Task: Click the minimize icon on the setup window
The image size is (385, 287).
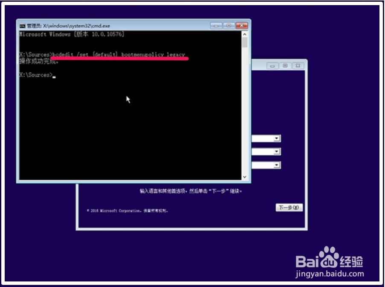Action: click(x=272, y=65)
